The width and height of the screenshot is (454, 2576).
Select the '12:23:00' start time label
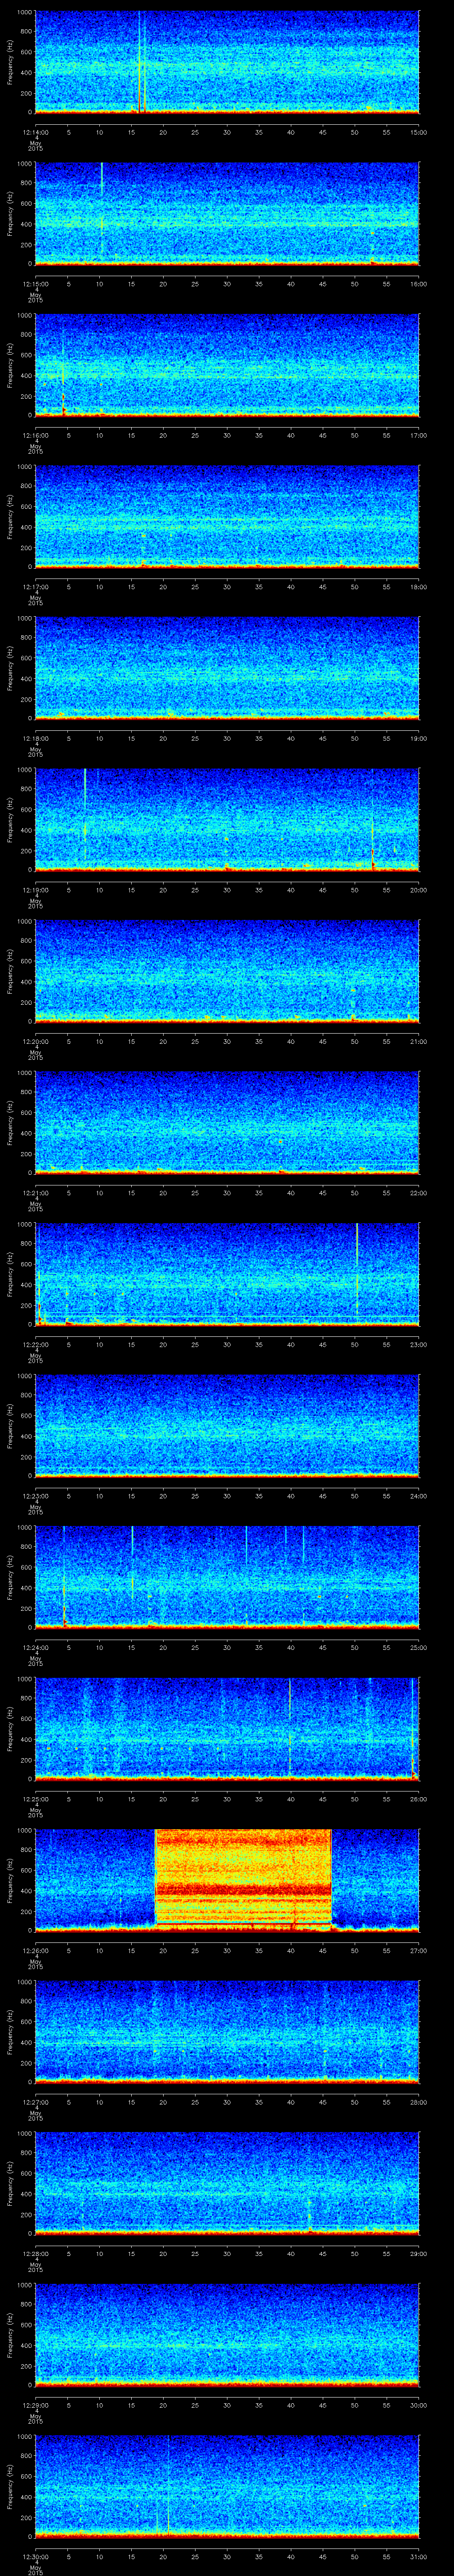pyautogui.click(x=35, y=1495)
